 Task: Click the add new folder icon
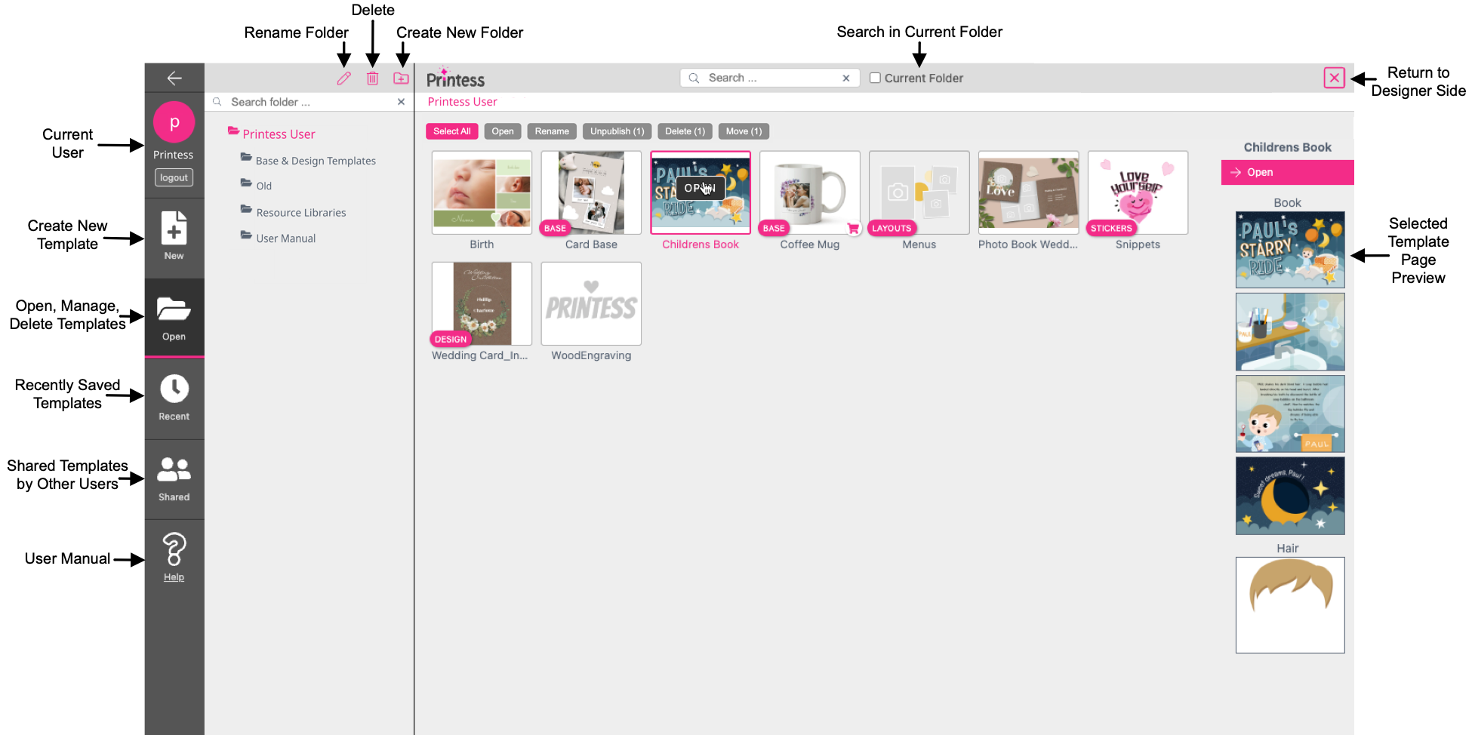pos(401,78)
